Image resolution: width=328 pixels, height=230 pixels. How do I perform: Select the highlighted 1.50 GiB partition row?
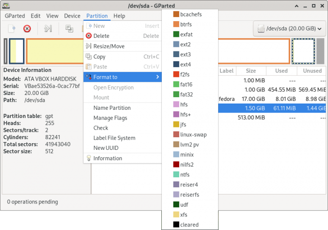click(272, 108)
